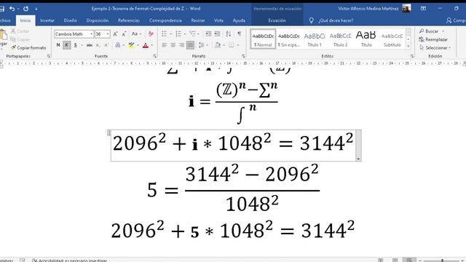Apply the Normal style

click(263, 39)
